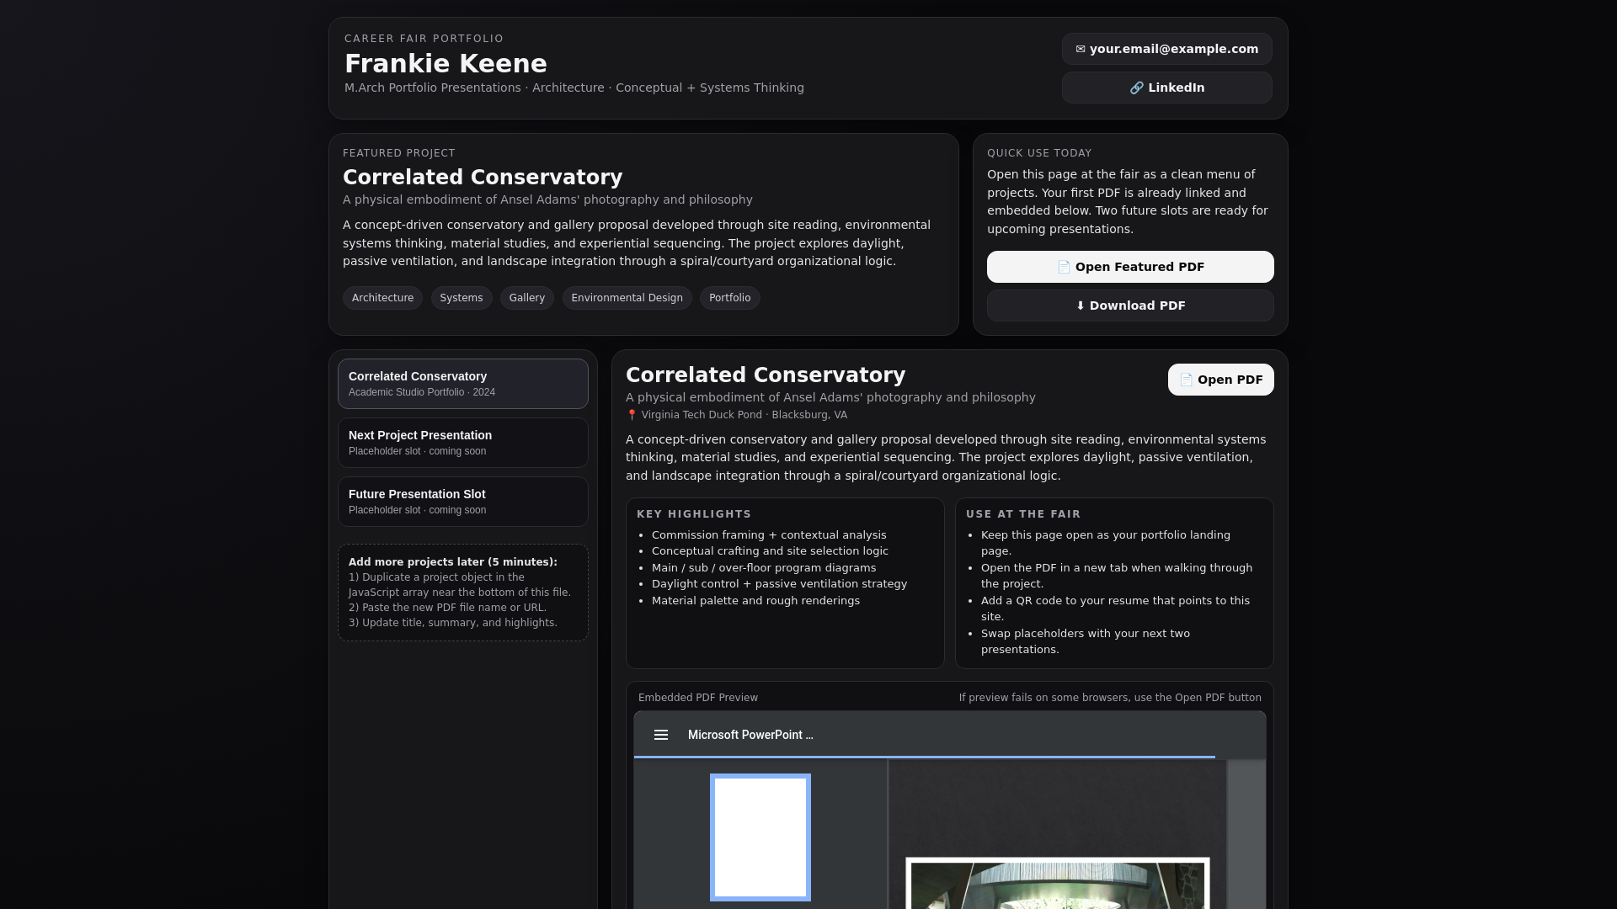Click 'Material palette and rough renderings' bullet
The height and width of the screenshot is (909, 1617).
pyautogui.click(x=755, y=601)
